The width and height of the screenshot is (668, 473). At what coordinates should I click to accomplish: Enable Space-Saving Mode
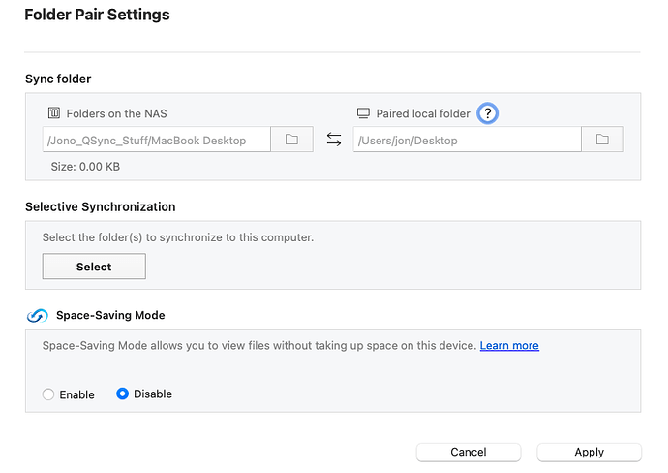click(48, 394)
